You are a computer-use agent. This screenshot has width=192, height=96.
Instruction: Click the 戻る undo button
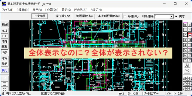point(4,70)
